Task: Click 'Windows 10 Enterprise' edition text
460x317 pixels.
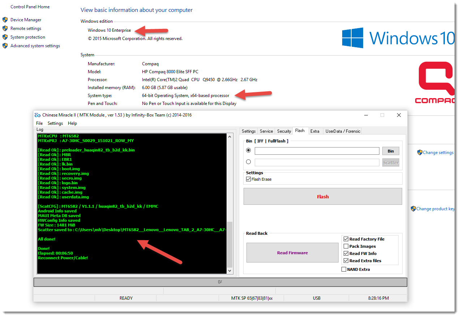Action: click(109, 30)
